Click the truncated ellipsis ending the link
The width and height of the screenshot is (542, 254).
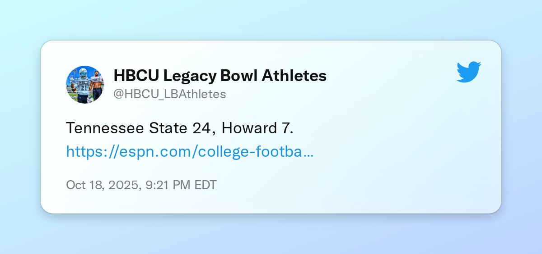pos(309,152)
